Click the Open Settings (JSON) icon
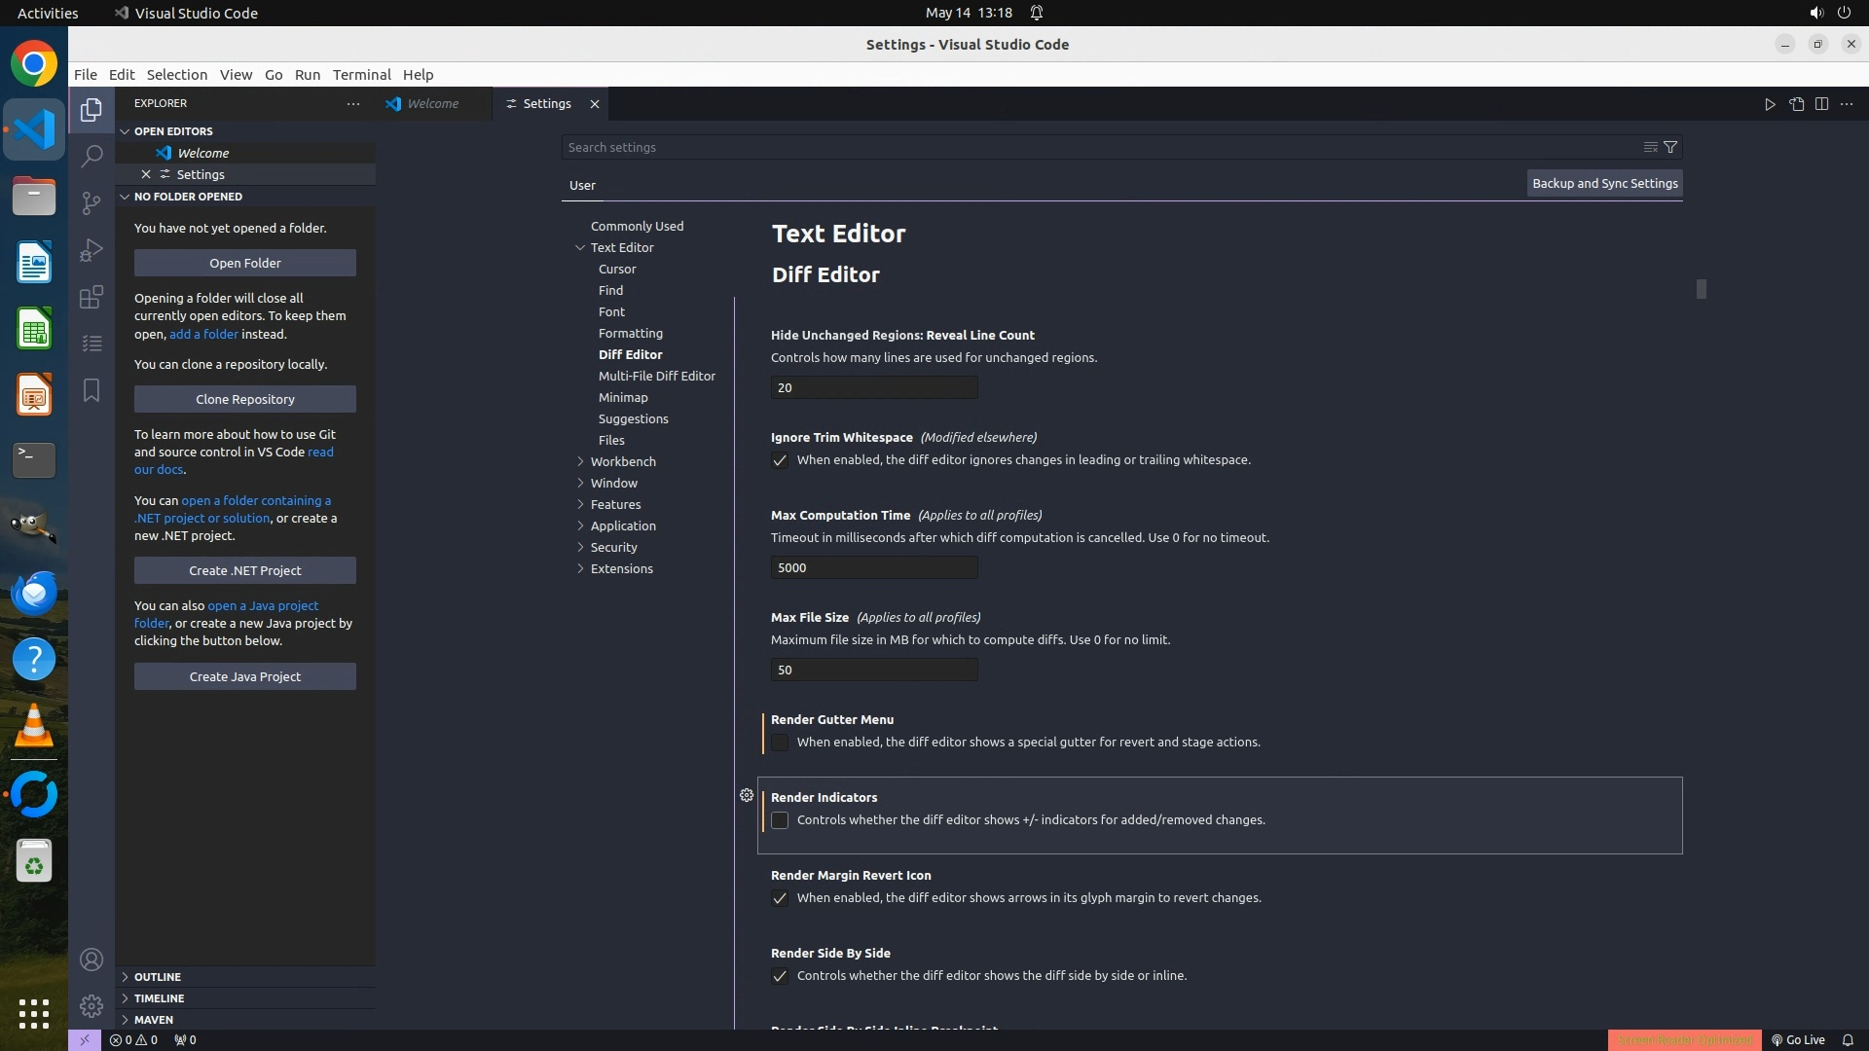The image size is (1869, 1051). pyautogui.click(x=1796, y=104)
